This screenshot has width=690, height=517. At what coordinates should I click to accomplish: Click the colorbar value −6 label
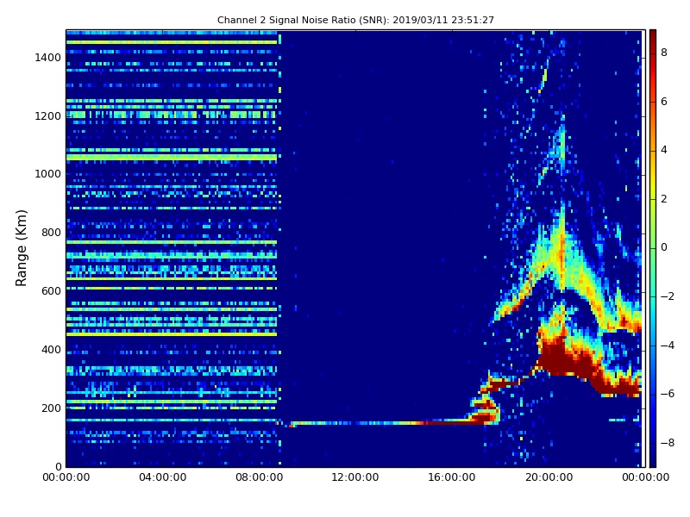point(667,394)
